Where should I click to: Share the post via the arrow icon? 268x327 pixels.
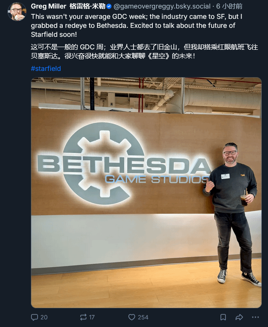[x=239, y=317]
